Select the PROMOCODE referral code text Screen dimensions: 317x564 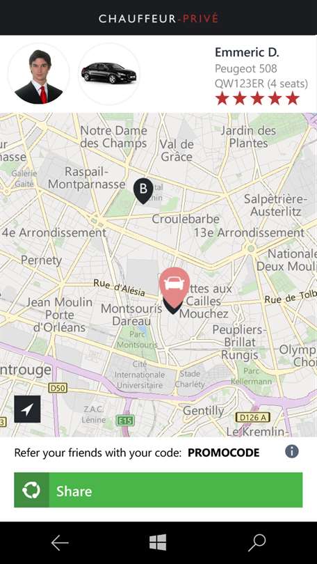[x=223, y=453]
